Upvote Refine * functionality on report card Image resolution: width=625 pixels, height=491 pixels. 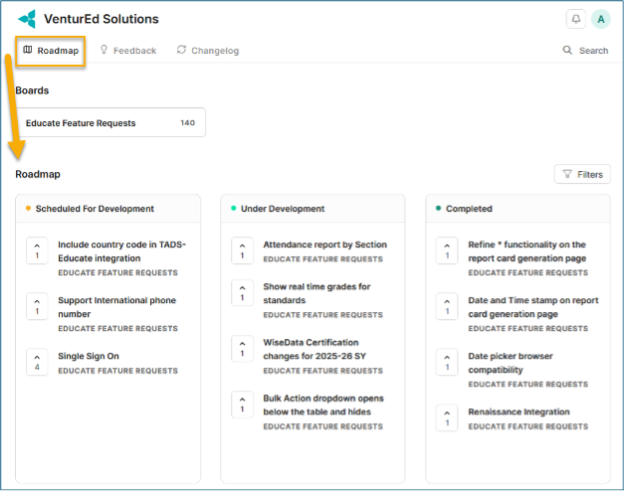tap(447, 250)
